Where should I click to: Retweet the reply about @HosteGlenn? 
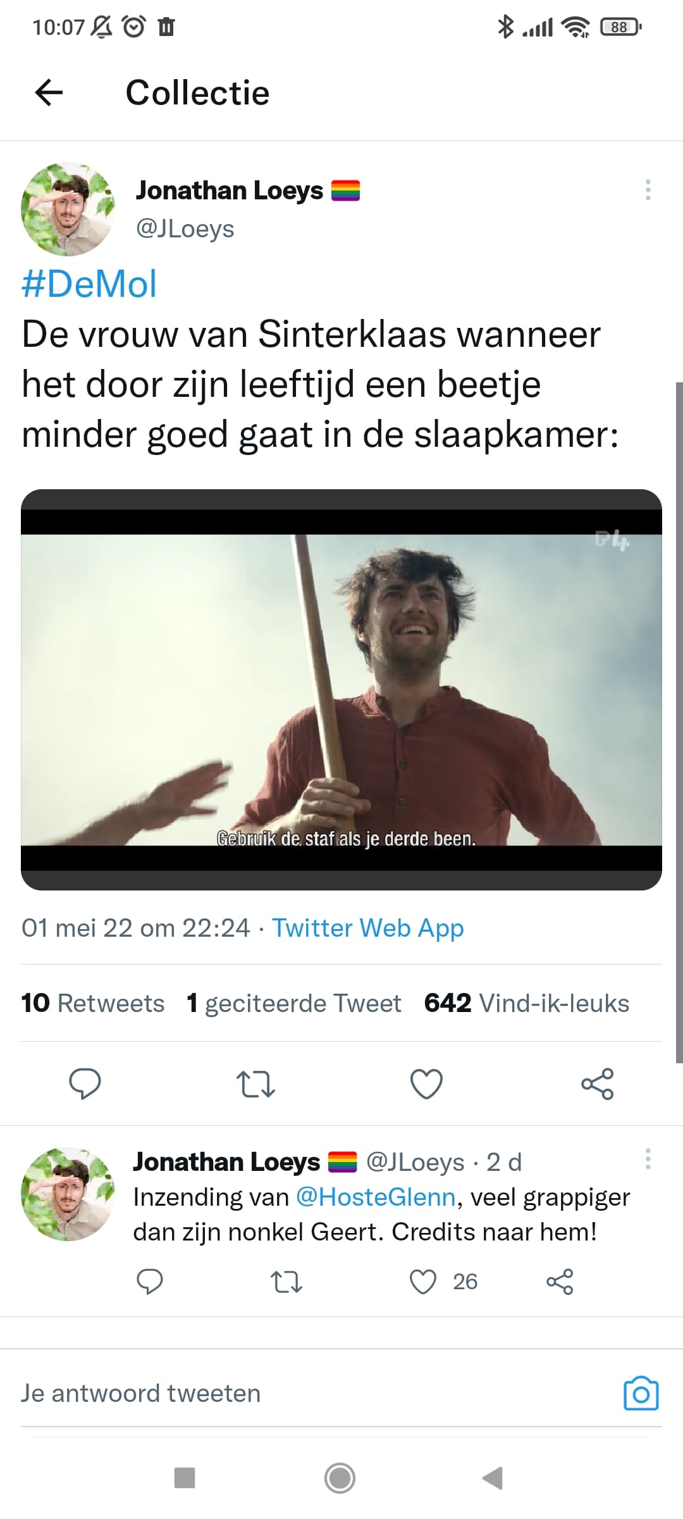(x=286, y=1282)
